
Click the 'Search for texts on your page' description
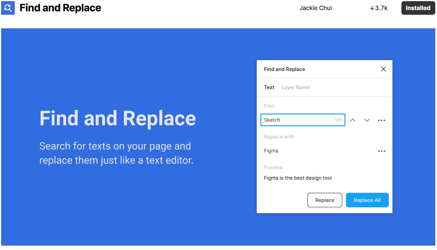pyautogui.click(x=116, y=153)
